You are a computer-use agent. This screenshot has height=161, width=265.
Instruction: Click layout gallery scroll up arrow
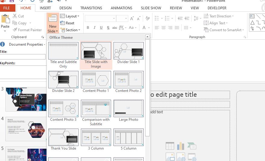point(147,37)
